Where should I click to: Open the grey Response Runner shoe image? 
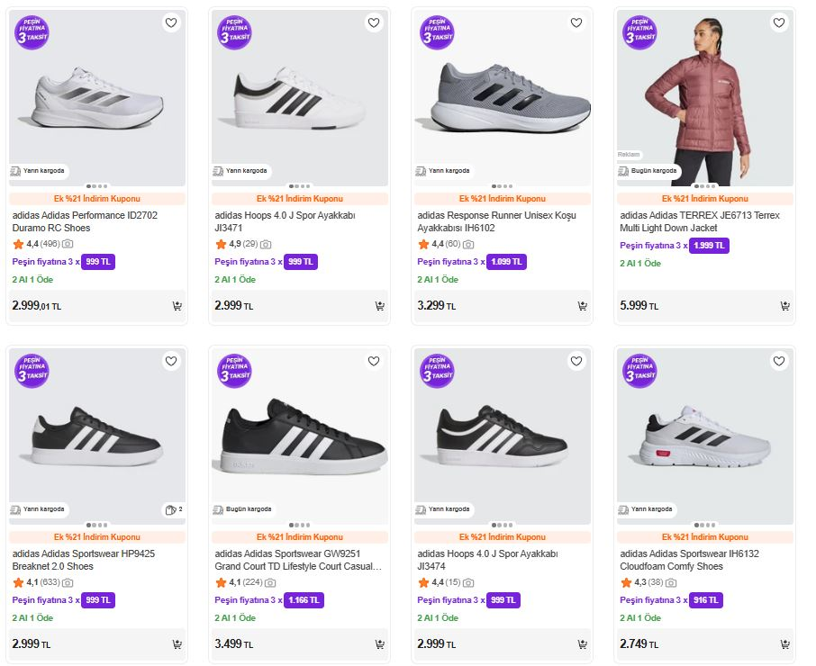[503, 99]
